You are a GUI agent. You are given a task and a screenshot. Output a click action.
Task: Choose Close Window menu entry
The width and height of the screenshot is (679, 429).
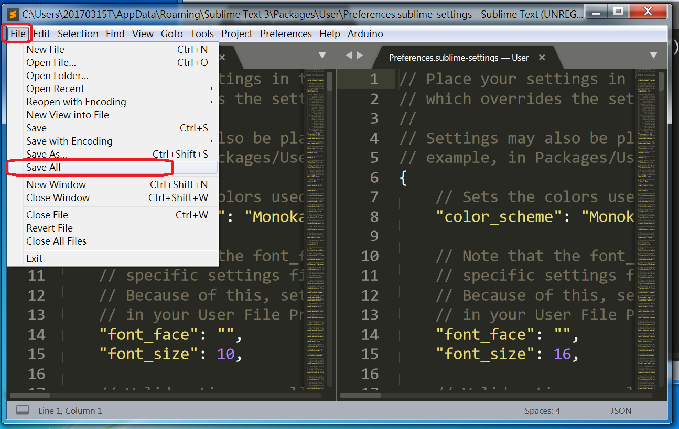coord(113,197)
